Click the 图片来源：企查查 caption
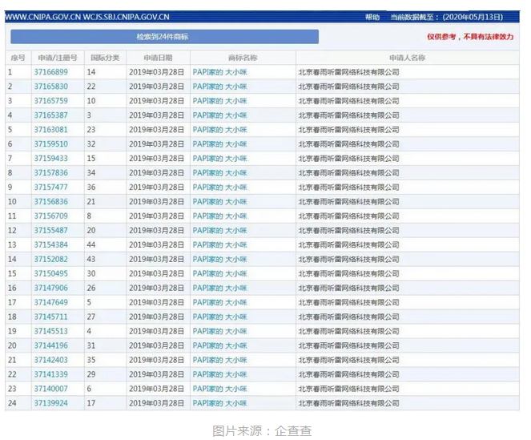Image resolution: width=531 pixels, height=440 pixels. (x=262, y=431)
